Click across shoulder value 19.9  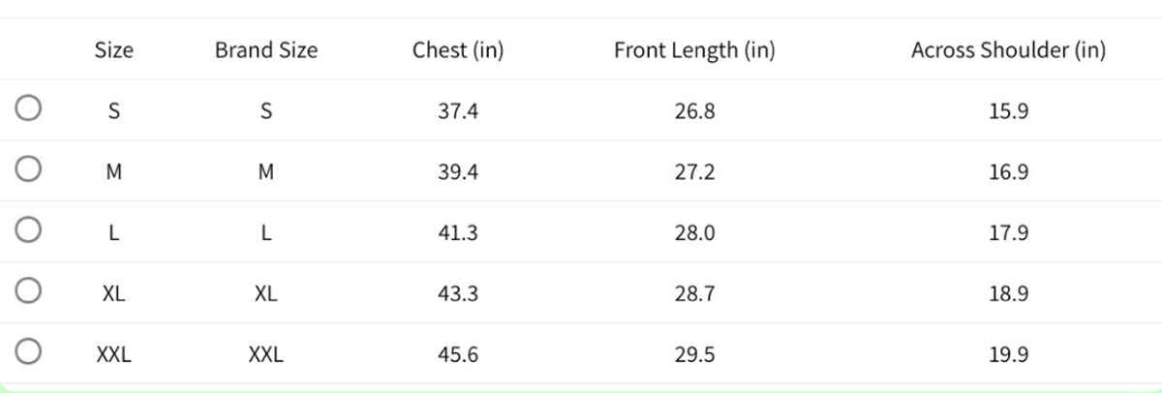coord(1008,355)
